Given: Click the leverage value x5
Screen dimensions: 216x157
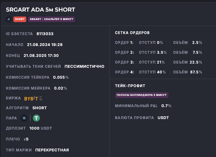Looking at the screenshot, I should point(26,139).
